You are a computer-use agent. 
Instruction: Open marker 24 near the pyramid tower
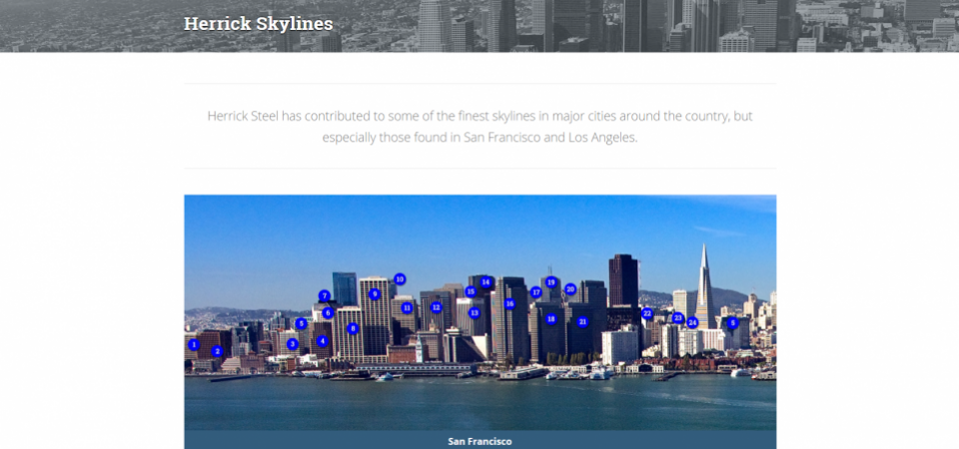[x=692, y=322]
